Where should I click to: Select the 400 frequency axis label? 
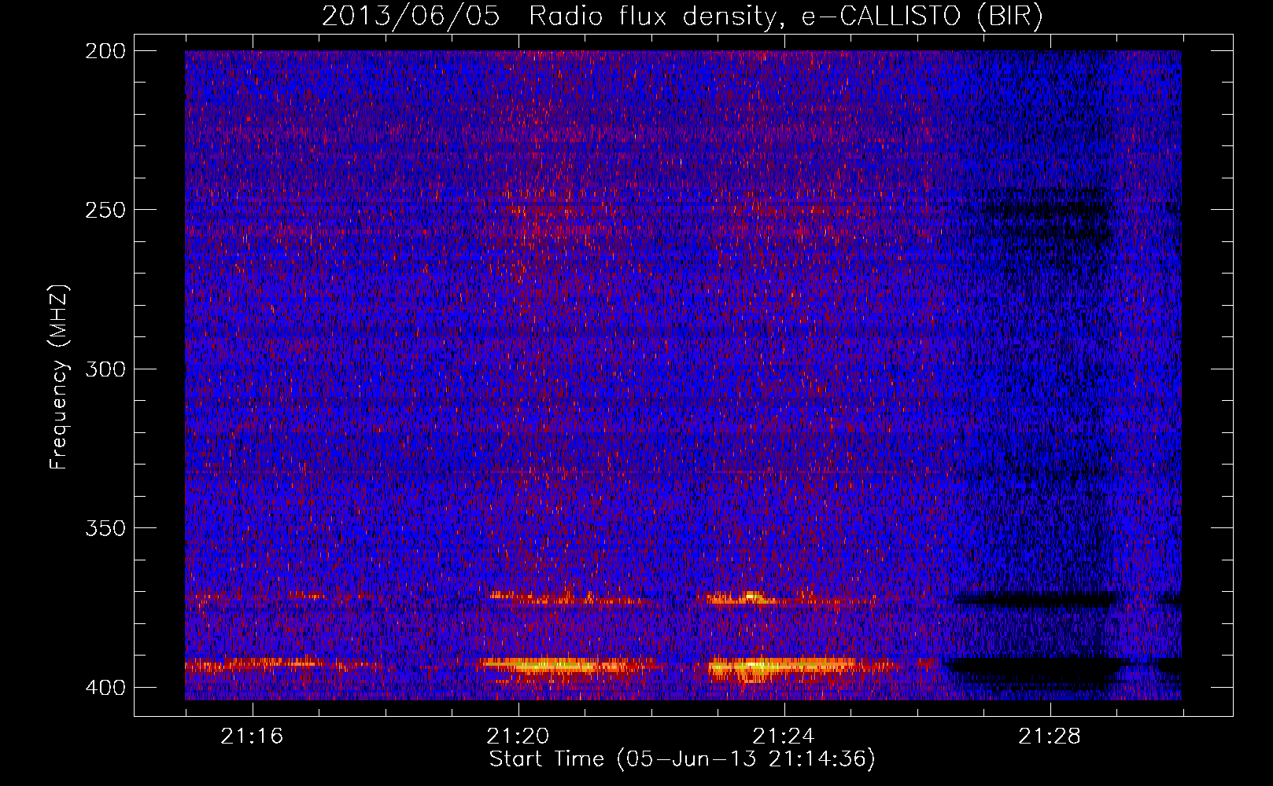[105, 688]
